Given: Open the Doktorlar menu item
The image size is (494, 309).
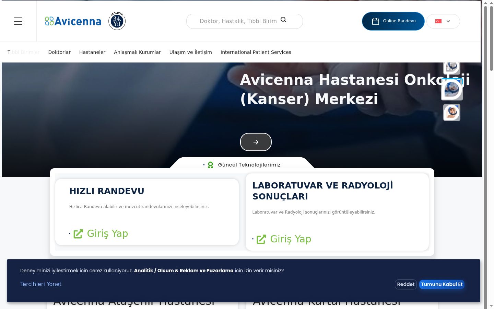Looking at the screenshot, I should [59, 52].
